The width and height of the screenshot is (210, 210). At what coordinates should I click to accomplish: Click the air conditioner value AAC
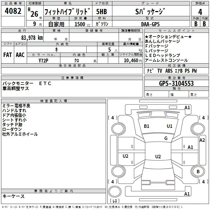[20, 55]
